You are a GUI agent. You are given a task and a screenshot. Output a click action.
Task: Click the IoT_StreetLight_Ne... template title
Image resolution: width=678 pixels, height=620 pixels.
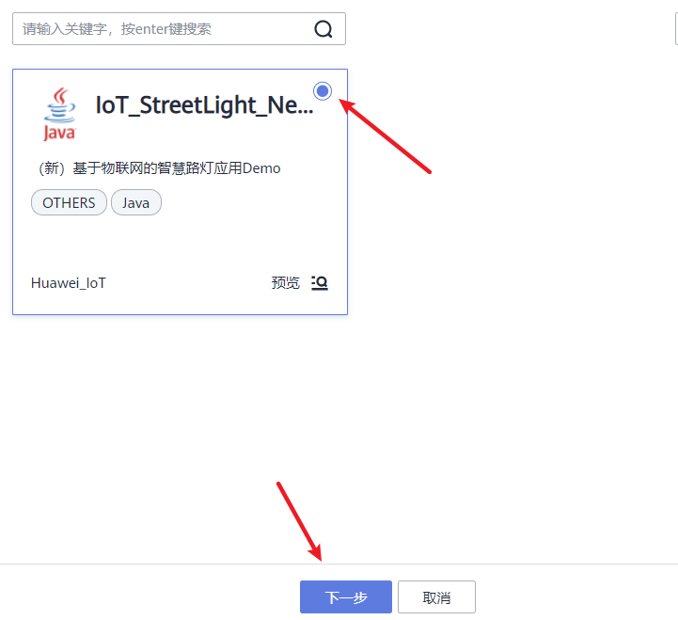click(204, 105)
